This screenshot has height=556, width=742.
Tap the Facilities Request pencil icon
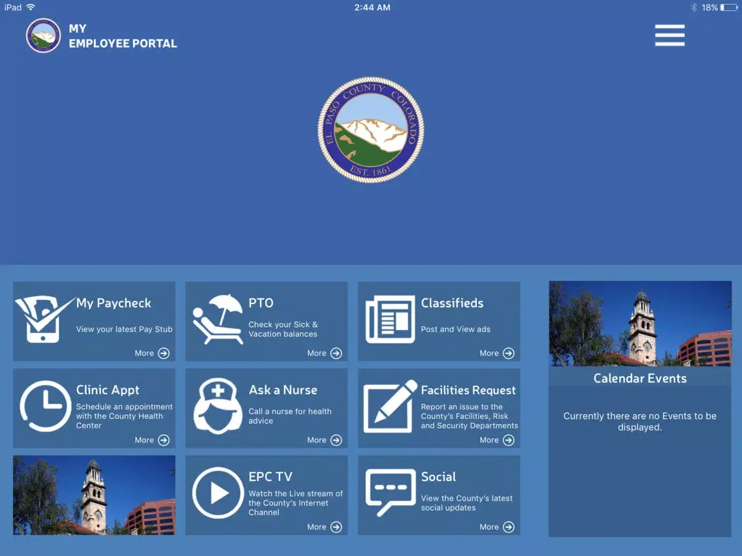(x=390, y=406)
